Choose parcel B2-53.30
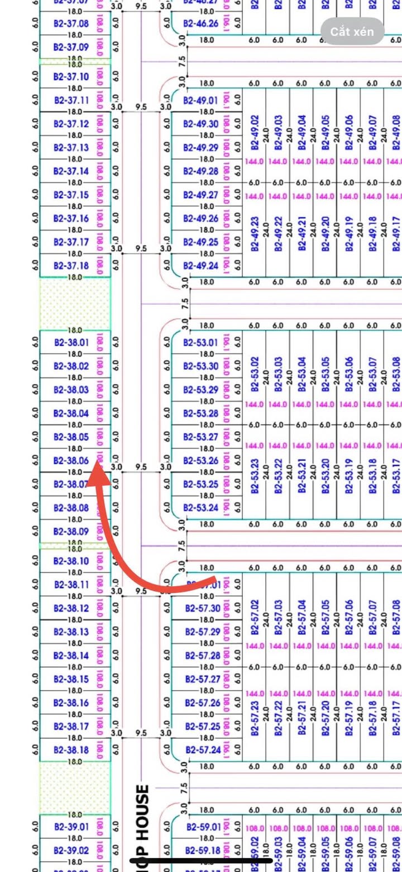Image resolution: width=402 pixels, height=872 pixels. [x=201, y=366]
